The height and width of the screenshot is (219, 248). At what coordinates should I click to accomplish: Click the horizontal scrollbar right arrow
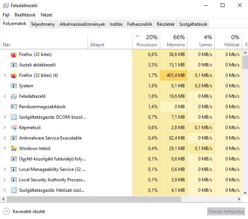coord(239,199)
